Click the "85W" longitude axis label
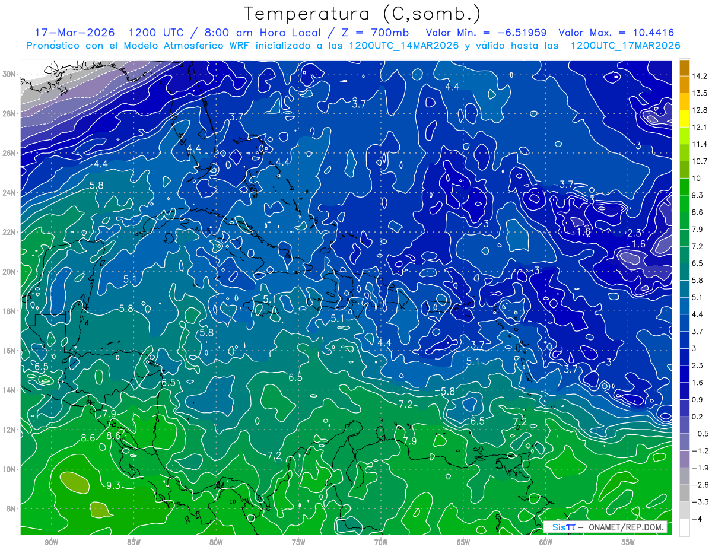The height and width of the screenshot is (550, 712). tap(133, 542)
